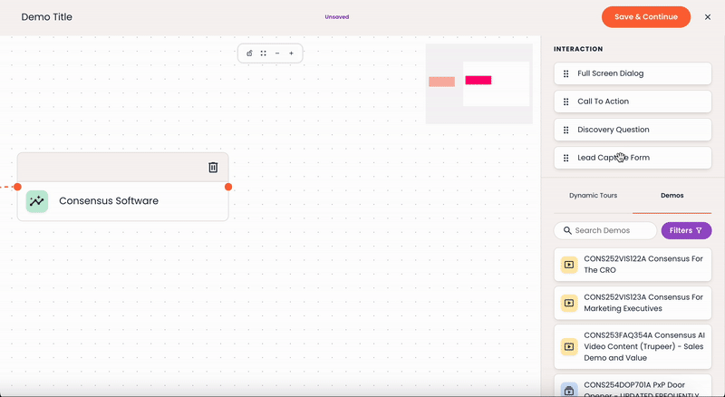Select the Demos tab
725x397 pixels.
point(672,195)
